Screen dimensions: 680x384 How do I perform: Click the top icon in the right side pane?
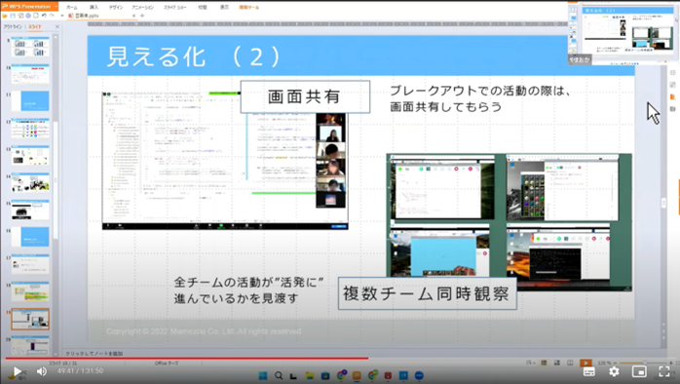tap(672, 72)
